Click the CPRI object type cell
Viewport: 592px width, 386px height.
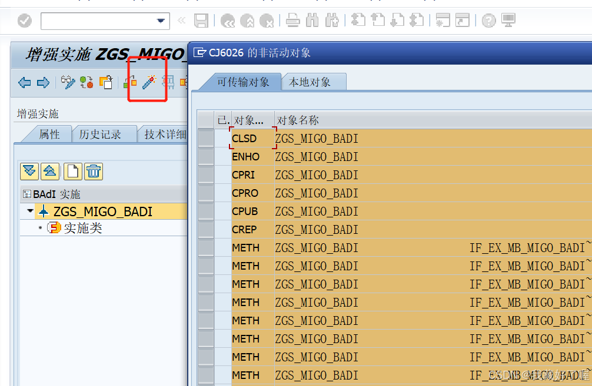[x=252, y=175]
